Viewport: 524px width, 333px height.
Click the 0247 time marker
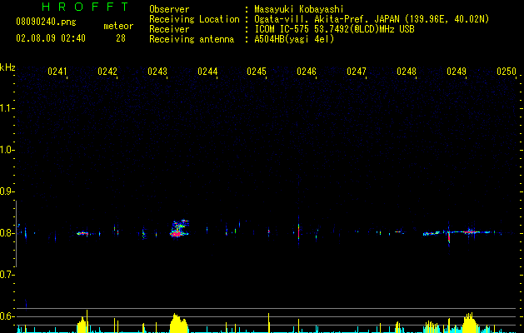coord(357,72)
